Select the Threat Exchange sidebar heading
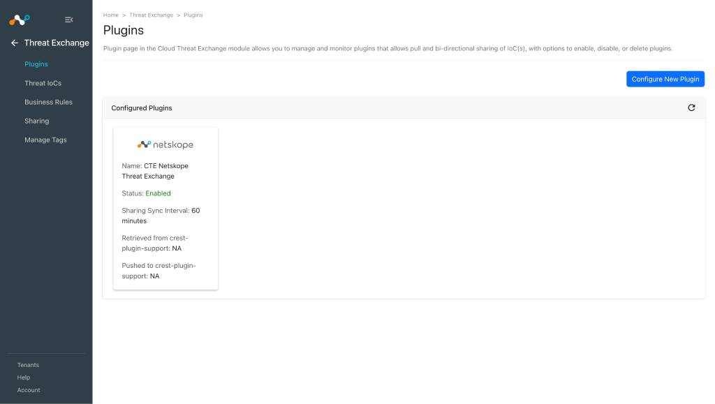 point(57,43)
